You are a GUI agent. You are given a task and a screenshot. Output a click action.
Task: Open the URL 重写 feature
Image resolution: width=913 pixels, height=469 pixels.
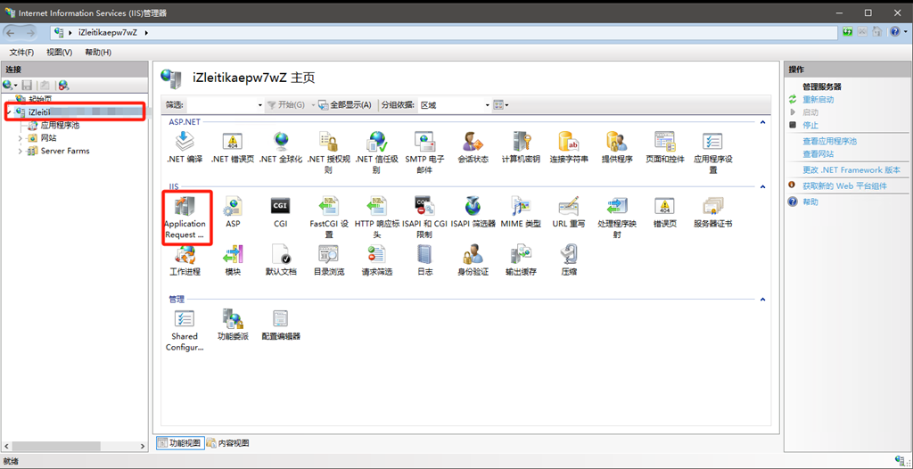pyautogui.click(x=569, y=211)
